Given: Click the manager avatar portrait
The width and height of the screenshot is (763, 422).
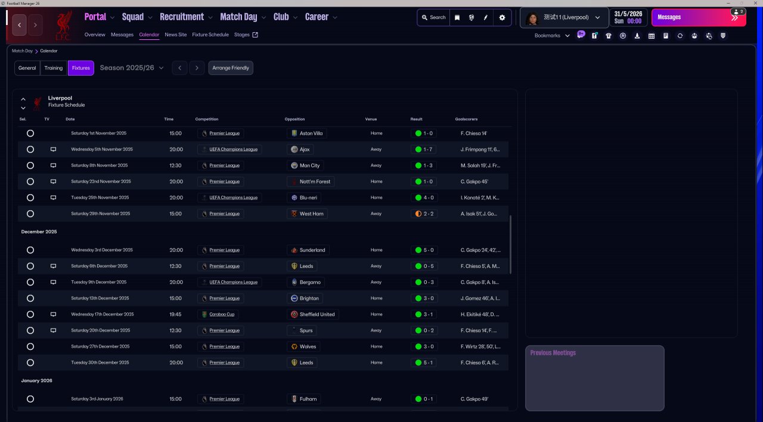Looking at the screenshot, I should tap(533, 18).
